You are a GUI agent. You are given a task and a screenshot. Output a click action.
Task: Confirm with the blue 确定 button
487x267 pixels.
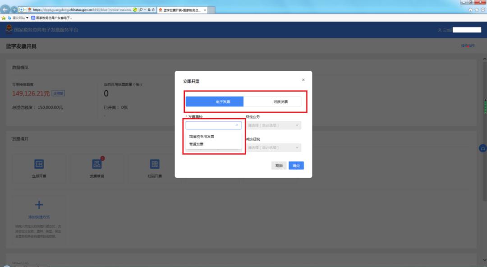click(x=296, y=166)
